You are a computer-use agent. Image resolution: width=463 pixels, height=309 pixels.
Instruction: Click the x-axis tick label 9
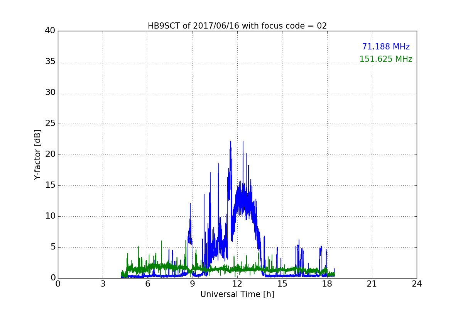[193, 284]
